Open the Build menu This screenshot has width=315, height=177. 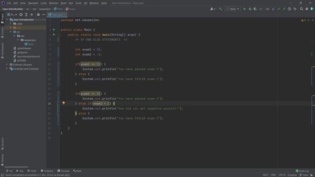coord(63,3)
